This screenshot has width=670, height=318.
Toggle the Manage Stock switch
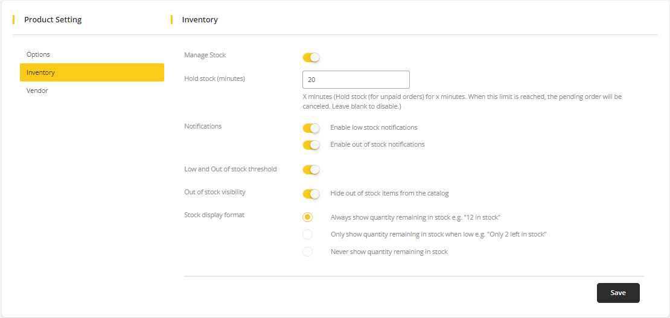311,57
